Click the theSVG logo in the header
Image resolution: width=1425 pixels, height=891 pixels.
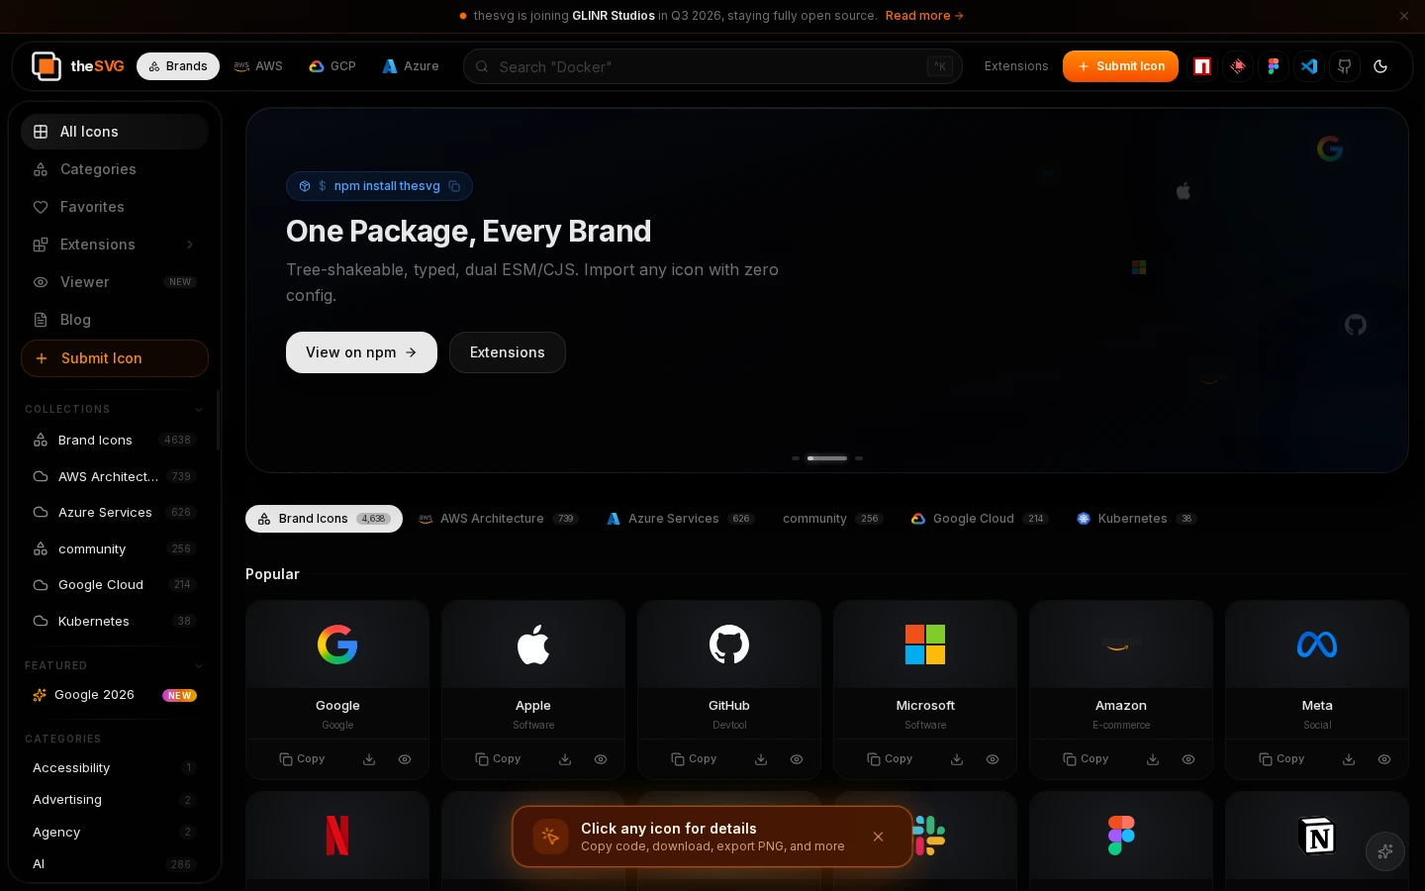(78, 66)
